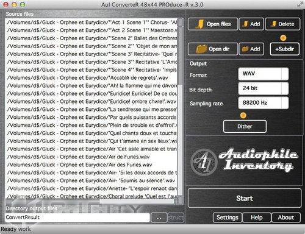Click the ConvertResult output directory field

pyautogui.click(x=77, y=218)
